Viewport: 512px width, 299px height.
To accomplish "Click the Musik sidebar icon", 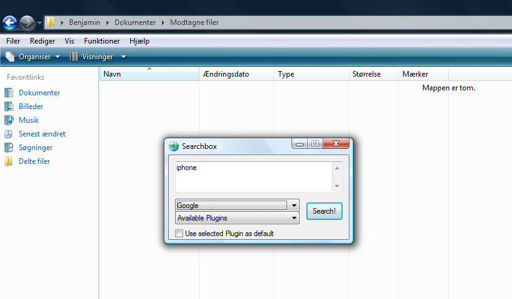I will tap(9, 120).
